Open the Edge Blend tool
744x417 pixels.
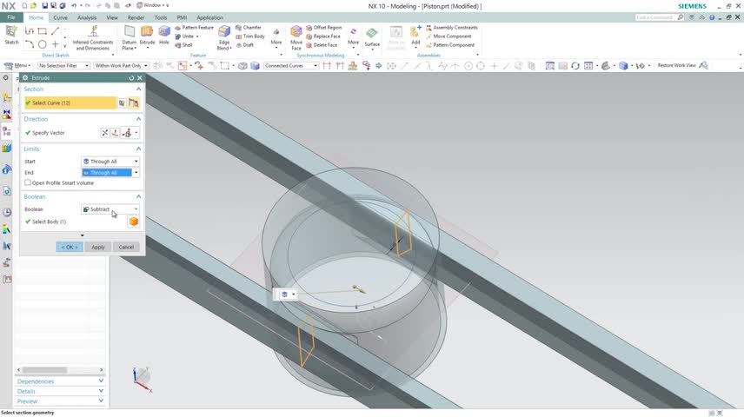click(x=224, y=37)
